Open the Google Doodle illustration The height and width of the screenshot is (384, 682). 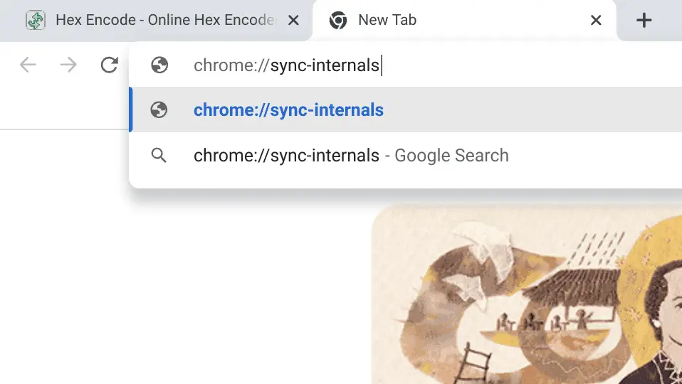527,294
